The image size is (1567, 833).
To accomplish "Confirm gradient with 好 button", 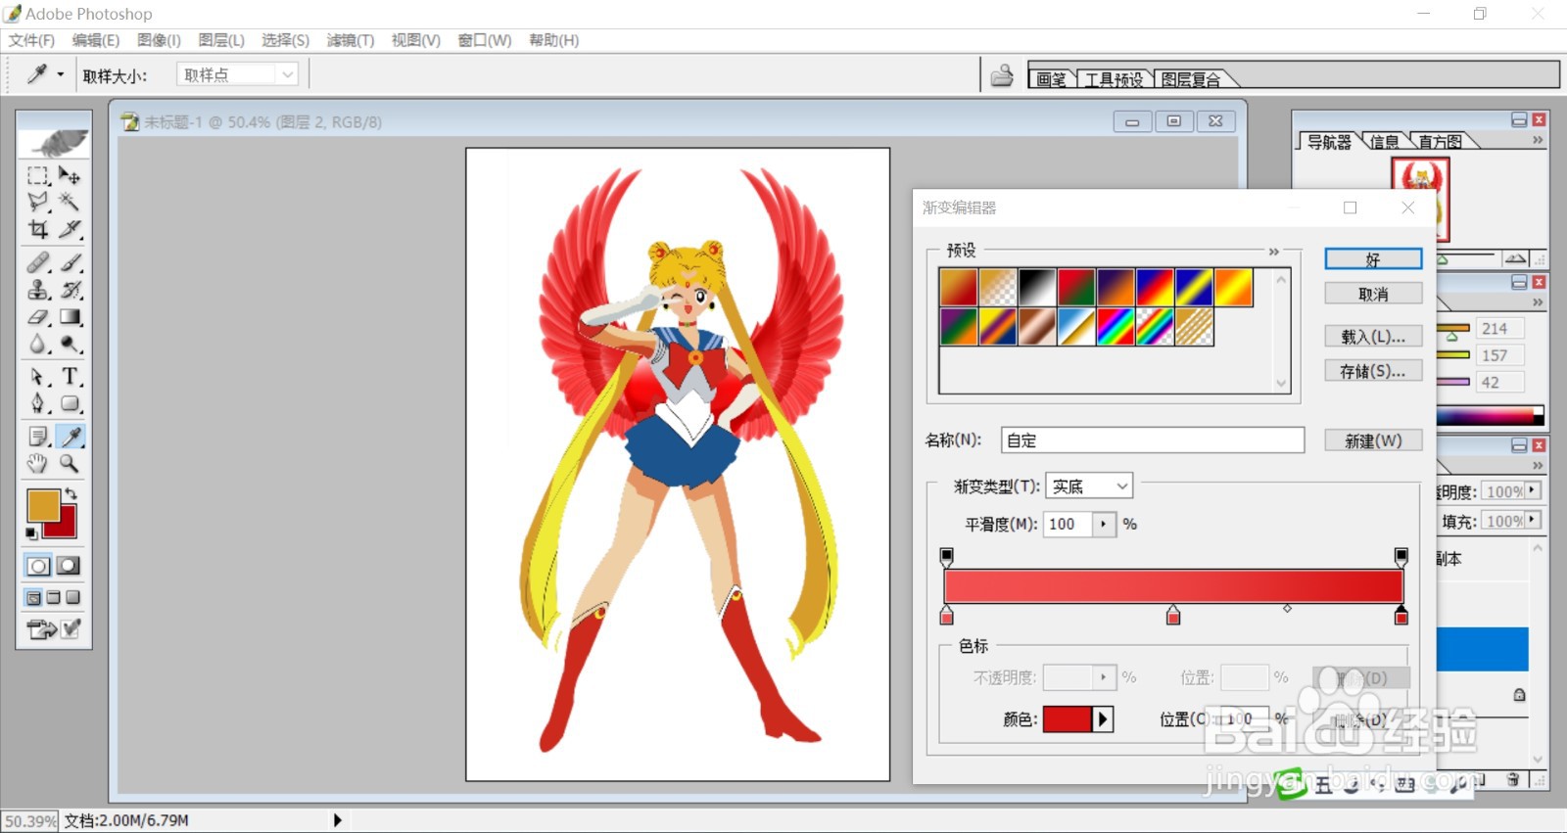I will pyautogui.click(x=1373, y=259).
